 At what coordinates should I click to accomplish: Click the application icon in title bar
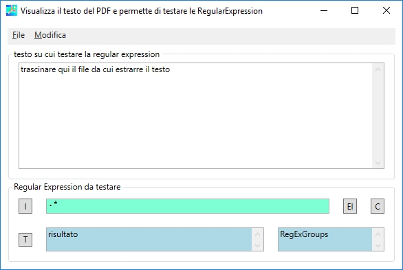tap(12, 10)
